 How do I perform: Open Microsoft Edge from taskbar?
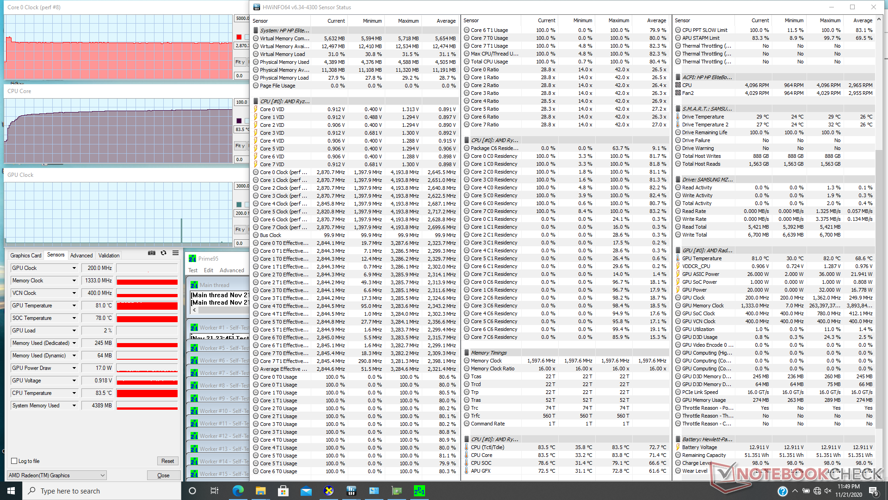tap(238, 491)
